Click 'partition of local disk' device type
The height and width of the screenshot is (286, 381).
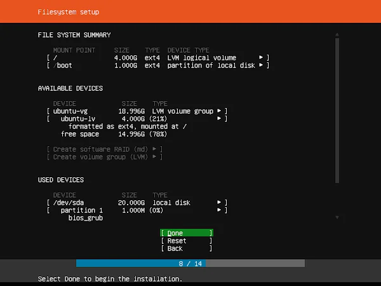(211, 65)
